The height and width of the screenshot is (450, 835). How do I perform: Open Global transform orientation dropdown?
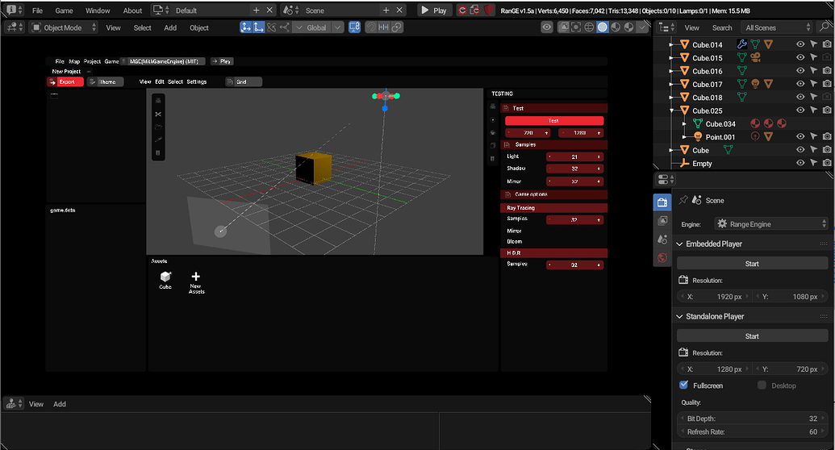[318, 27]
